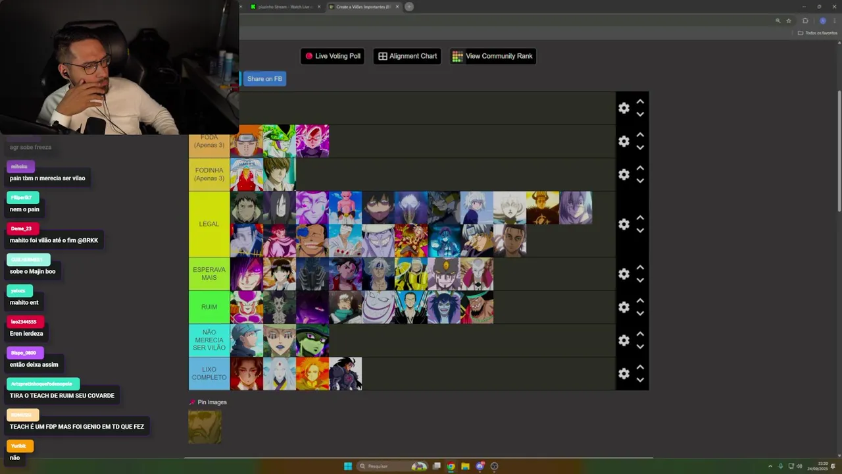Open settings gear for the FODA tier

coord(624,141)
